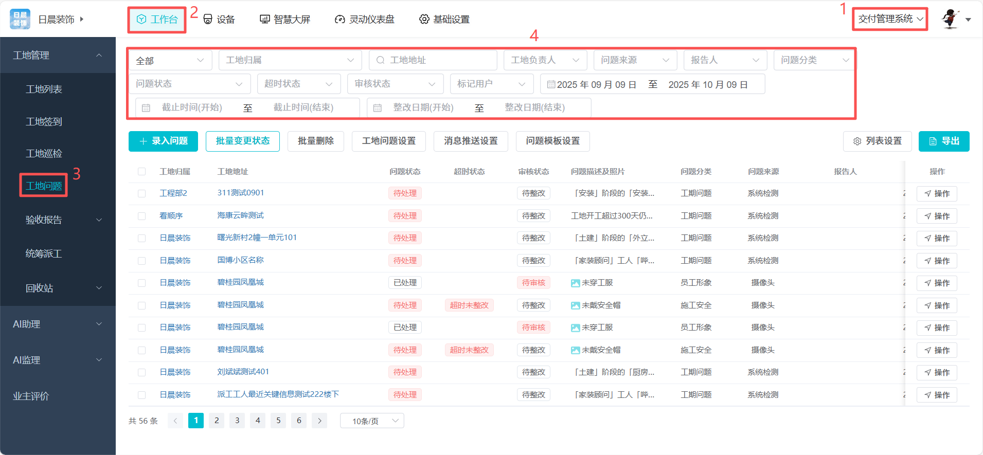Check the row checkbox for 海康云眸测试
The image size is (983, 455).
click(x=141, y=216)
